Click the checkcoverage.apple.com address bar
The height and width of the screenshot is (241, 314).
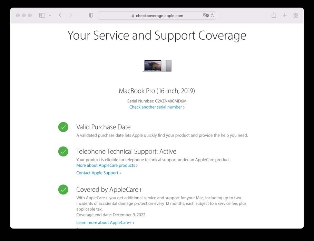[157, 16]
